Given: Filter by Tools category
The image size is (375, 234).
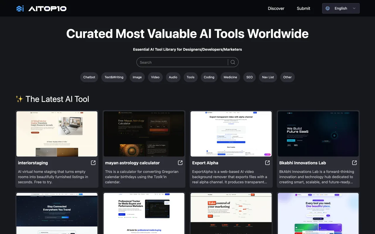Looking at the screenshot, I should (190, 77).
